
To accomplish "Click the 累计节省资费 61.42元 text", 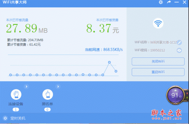I will point(24,45).
